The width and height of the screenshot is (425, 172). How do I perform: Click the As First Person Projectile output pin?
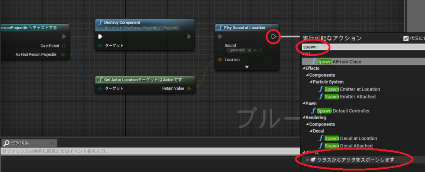pyautogui.click(x=63, y=55)
